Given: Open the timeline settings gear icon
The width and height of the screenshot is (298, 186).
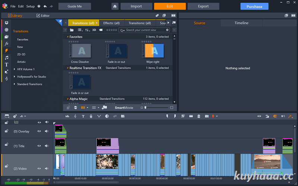Looking at the screenshot, I should [15, 116].
